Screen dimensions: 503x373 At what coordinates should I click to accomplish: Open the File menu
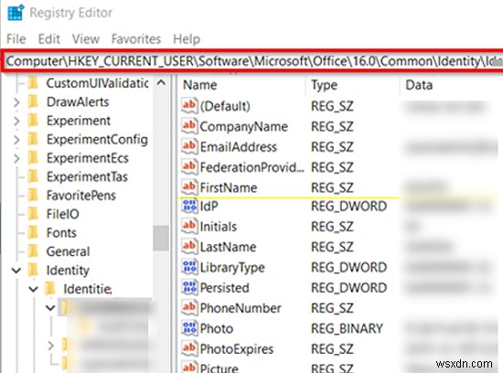pyautogui.click(x=16, y=39)
